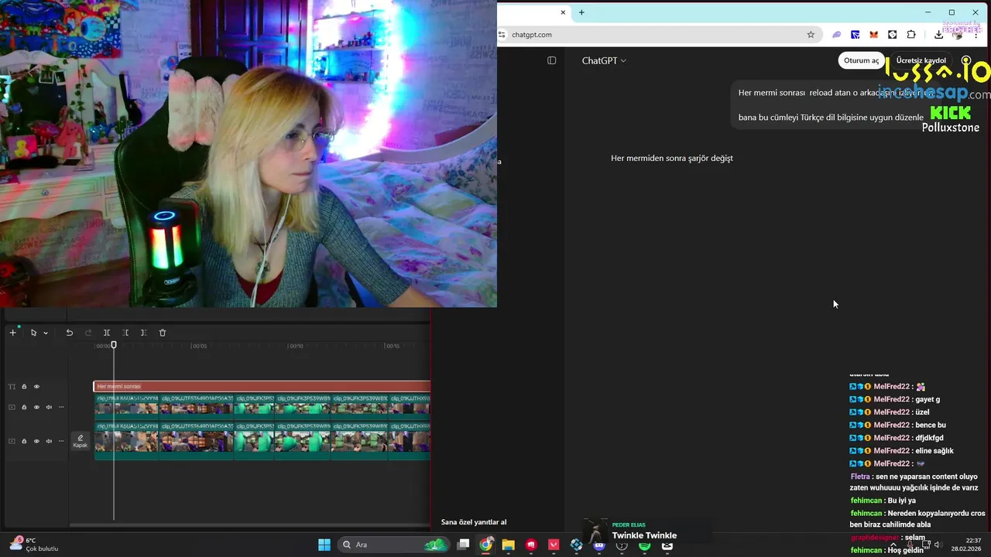Open the pointer tool dropdown arrow
The image size is (991, 557).
point(46,333)
